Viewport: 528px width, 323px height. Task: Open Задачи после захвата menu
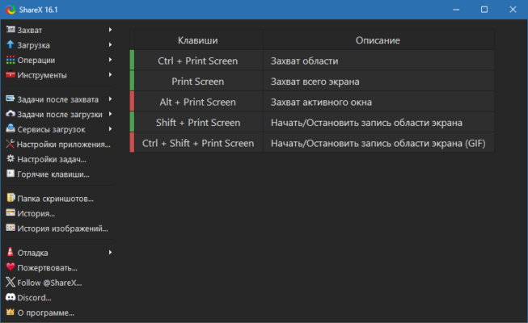(59, 99)
